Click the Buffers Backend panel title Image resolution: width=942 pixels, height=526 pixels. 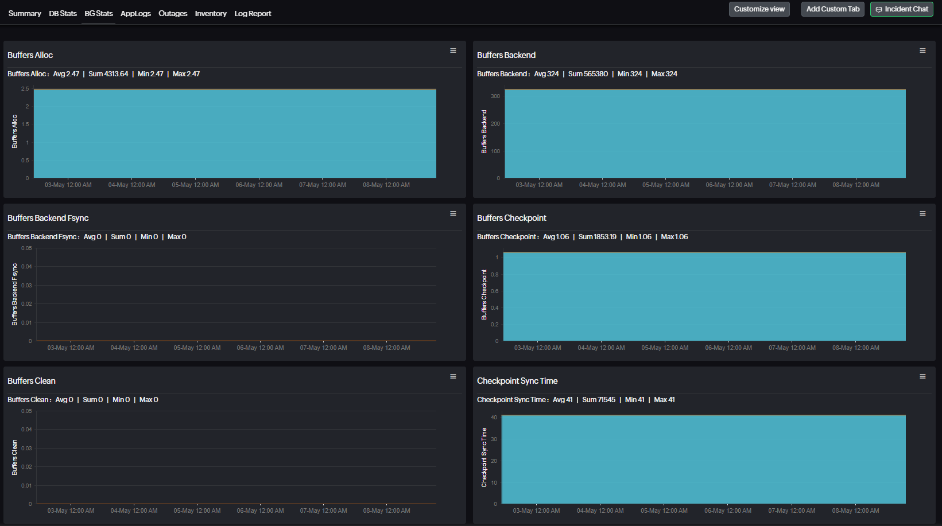[506, 55]
